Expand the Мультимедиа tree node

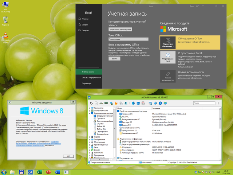(x=90, y=142)
